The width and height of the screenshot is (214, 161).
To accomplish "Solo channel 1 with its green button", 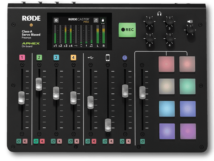I will pos(19,141).
